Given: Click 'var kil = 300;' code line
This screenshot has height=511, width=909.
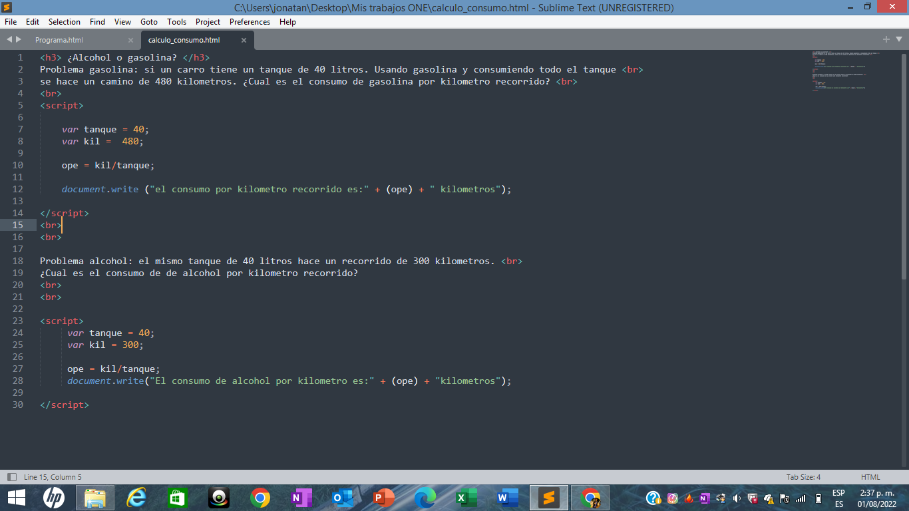Looking at the screenshot, I should point(105,345).
